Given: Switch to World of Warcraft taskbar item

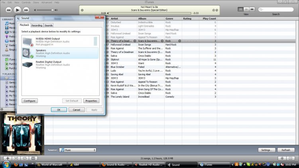Looking at the screenshot, I should (x=52, y=165).
